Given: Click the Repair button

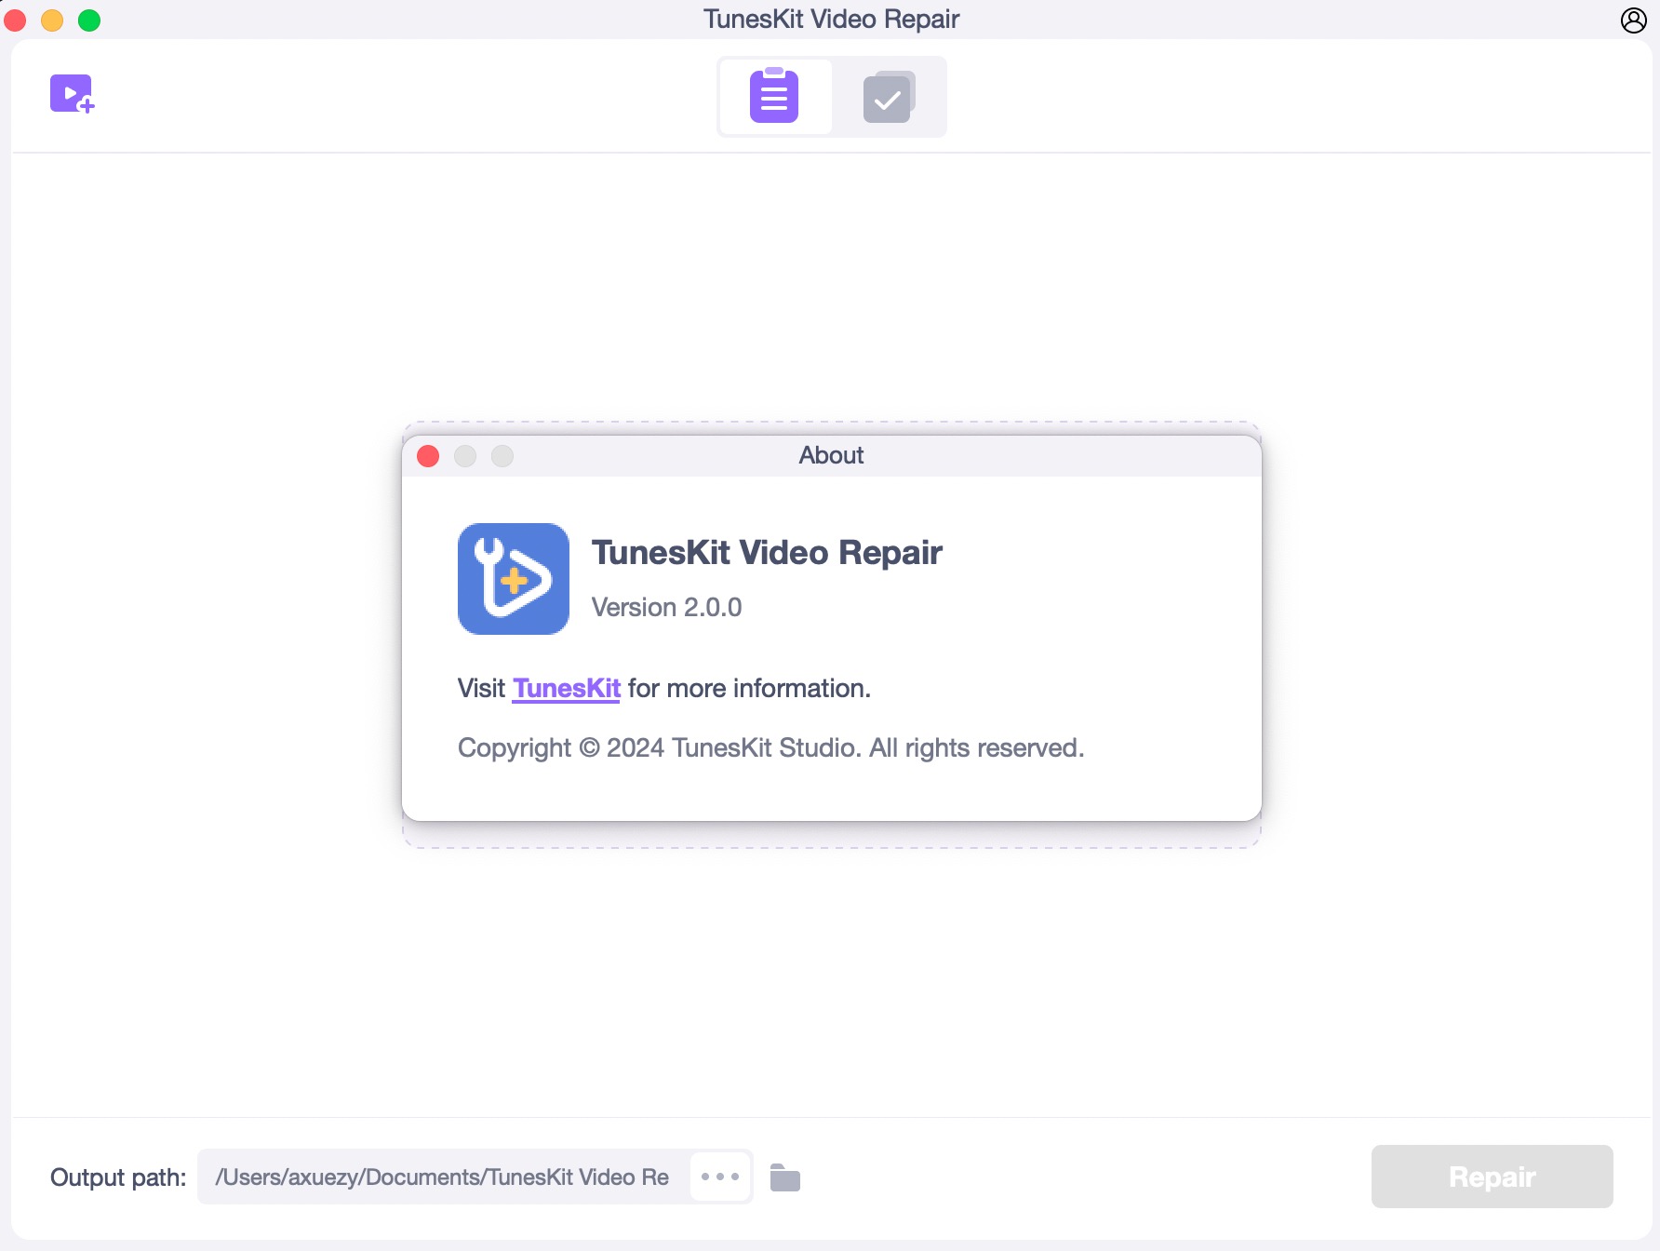Looking at the screenshot, I should pyautogui.click(x=1492, y=1177).
